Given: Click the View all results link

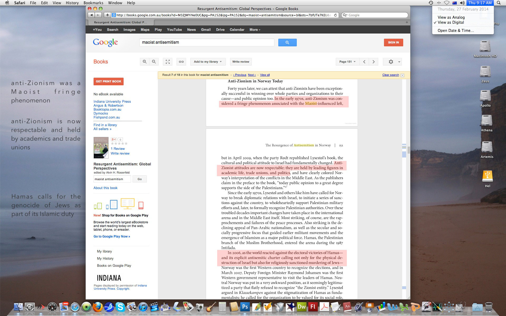Looking at the screenshot, I should click(265, 75).
